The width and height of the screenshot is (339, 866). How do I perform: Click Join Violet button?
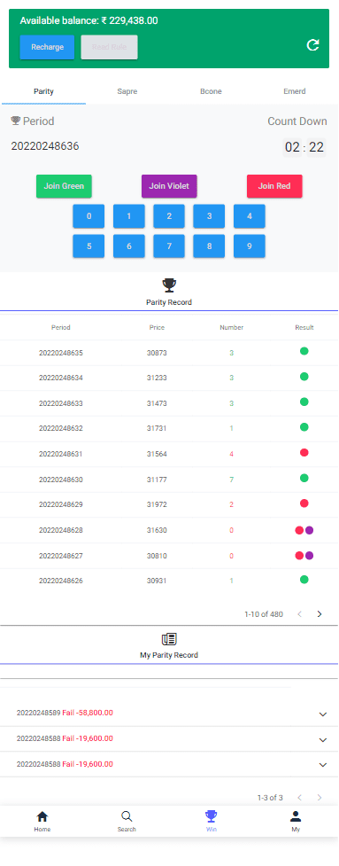[x=169, y=186]
